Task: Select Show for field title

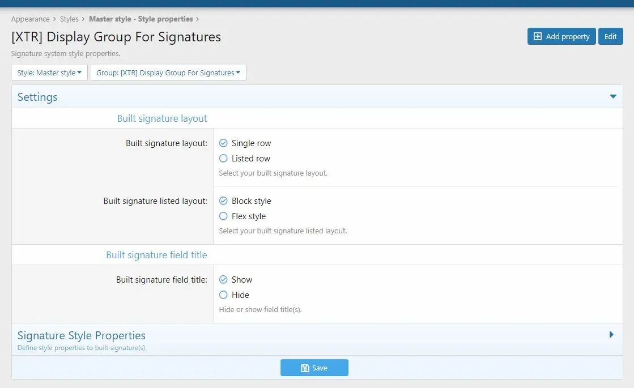Action: pos(223,280)
